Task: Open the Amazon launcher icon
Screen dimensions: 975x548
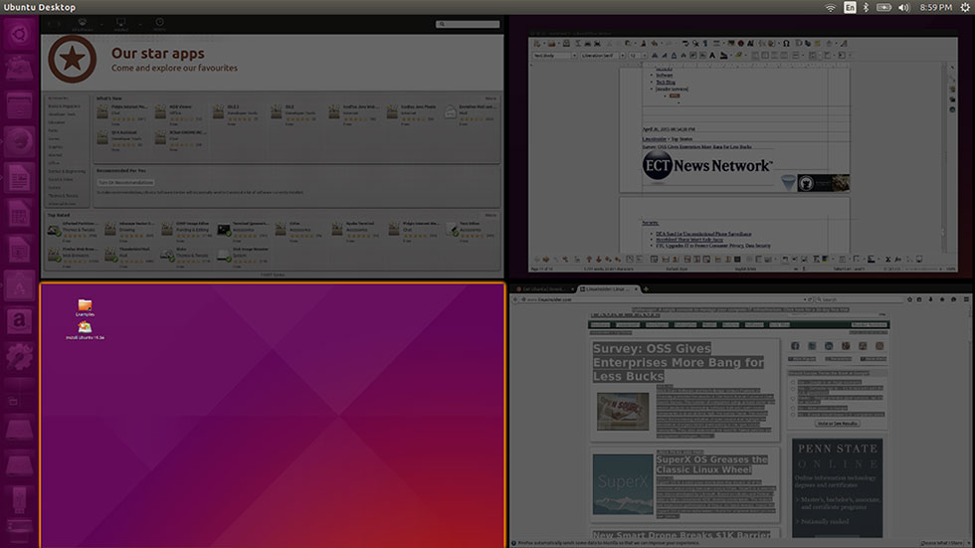Action: (19, 321)
